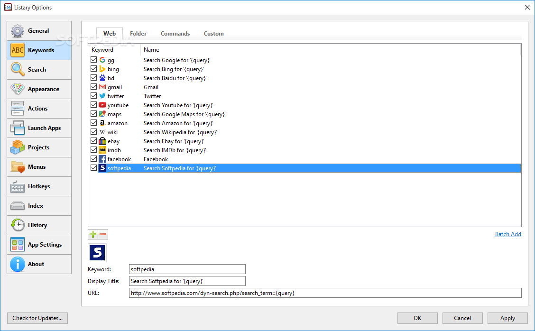Viewport: 535px width, 331px height.
Task: Click the IMDb icon in list
Action: tap(102, 150)
